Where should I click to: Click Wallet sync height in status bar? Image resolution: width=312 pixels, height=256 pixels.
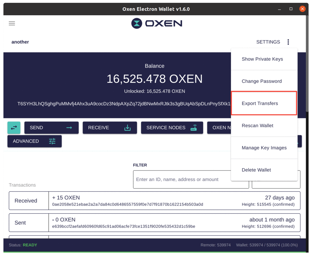click(267, 245)
